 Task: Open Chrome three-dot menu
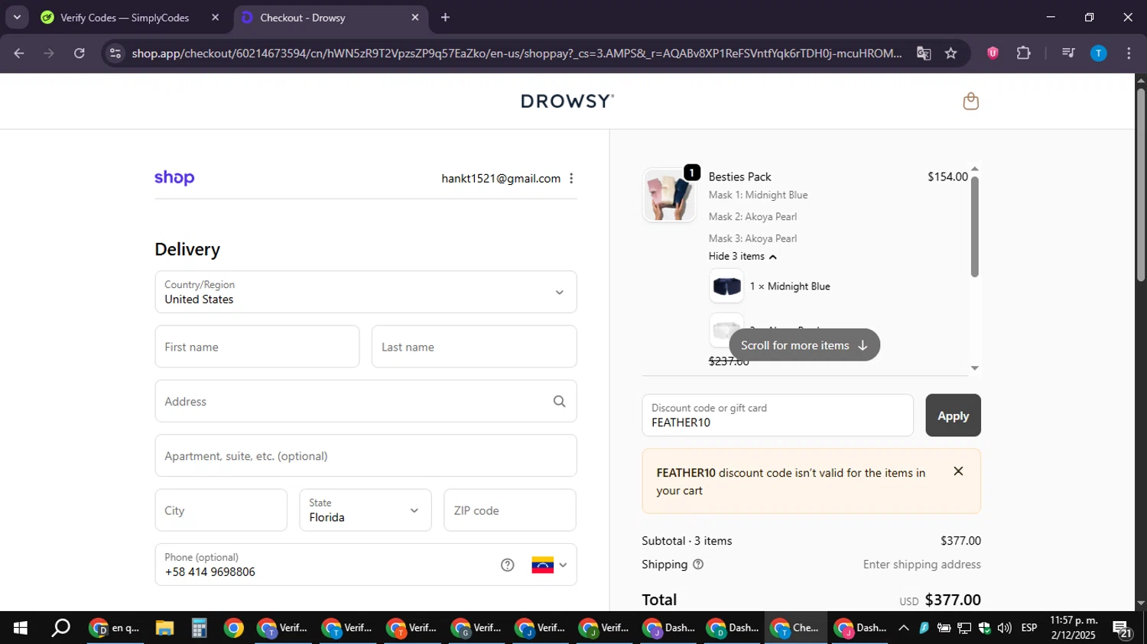1129,53
